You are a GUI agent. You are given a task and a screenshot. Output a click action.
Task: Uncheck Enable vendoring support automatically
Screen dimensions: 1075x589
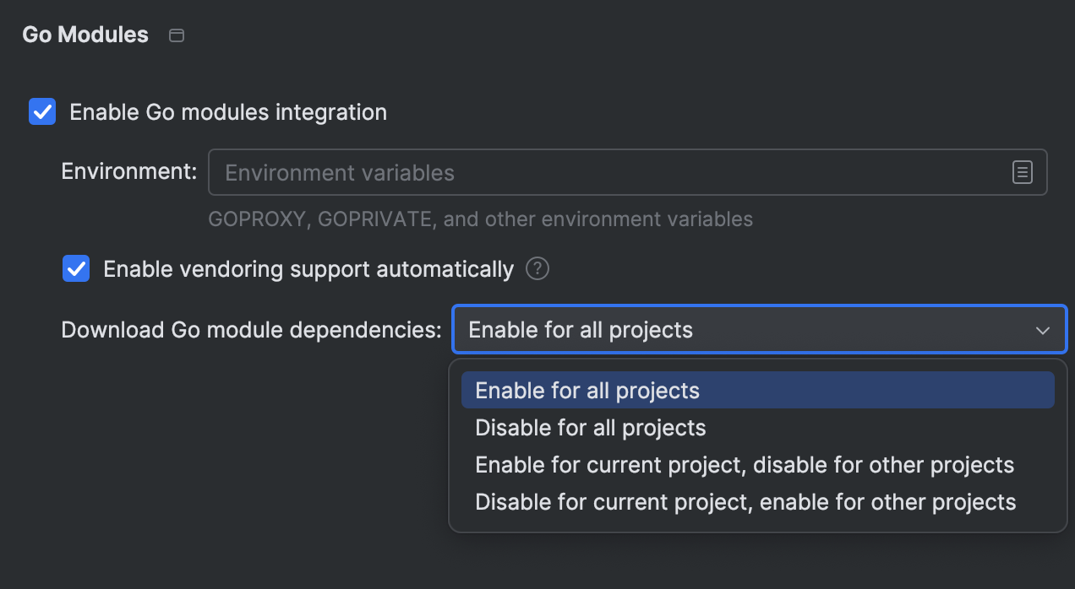[x=75, y=268]
